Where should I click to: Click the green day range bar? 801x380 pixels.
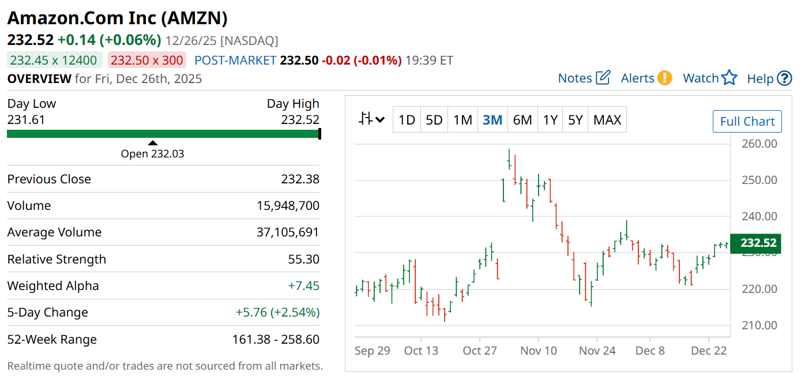pyautogui.click(x=164, y=134)
